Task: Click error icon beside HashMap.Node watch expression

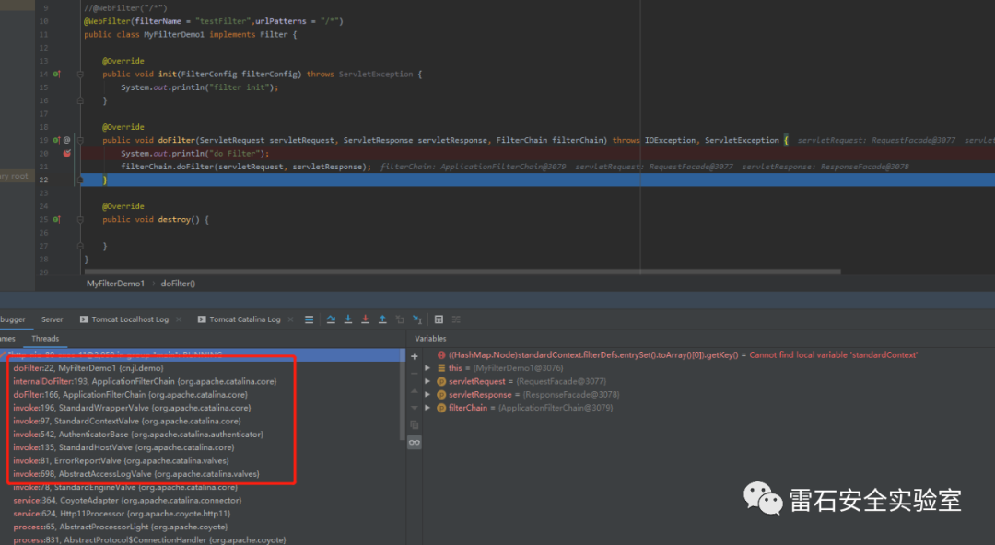Action: coord(441,355)
